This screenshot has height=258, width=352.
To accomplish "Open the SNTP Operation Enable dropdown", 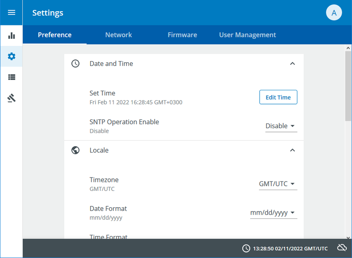I will (x=281, y=126).
